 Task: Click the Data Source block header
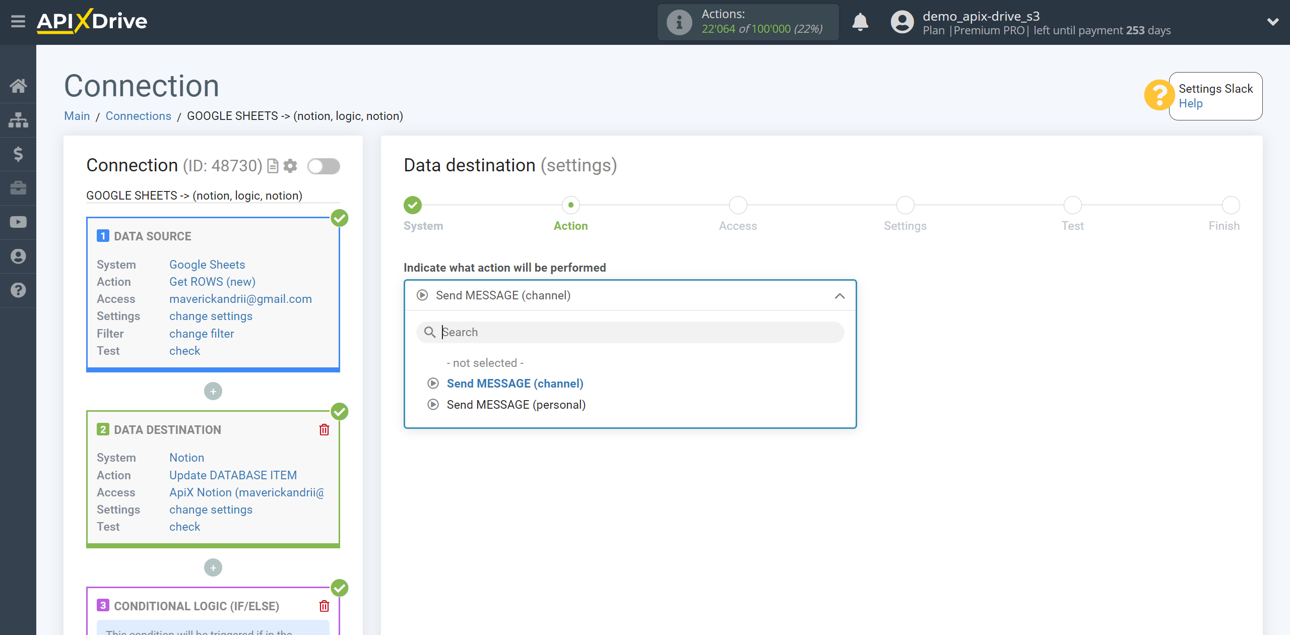[152, 236]
